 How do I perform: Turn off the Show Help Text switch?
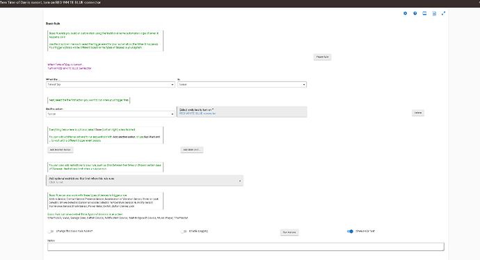(x=350, y=231)
